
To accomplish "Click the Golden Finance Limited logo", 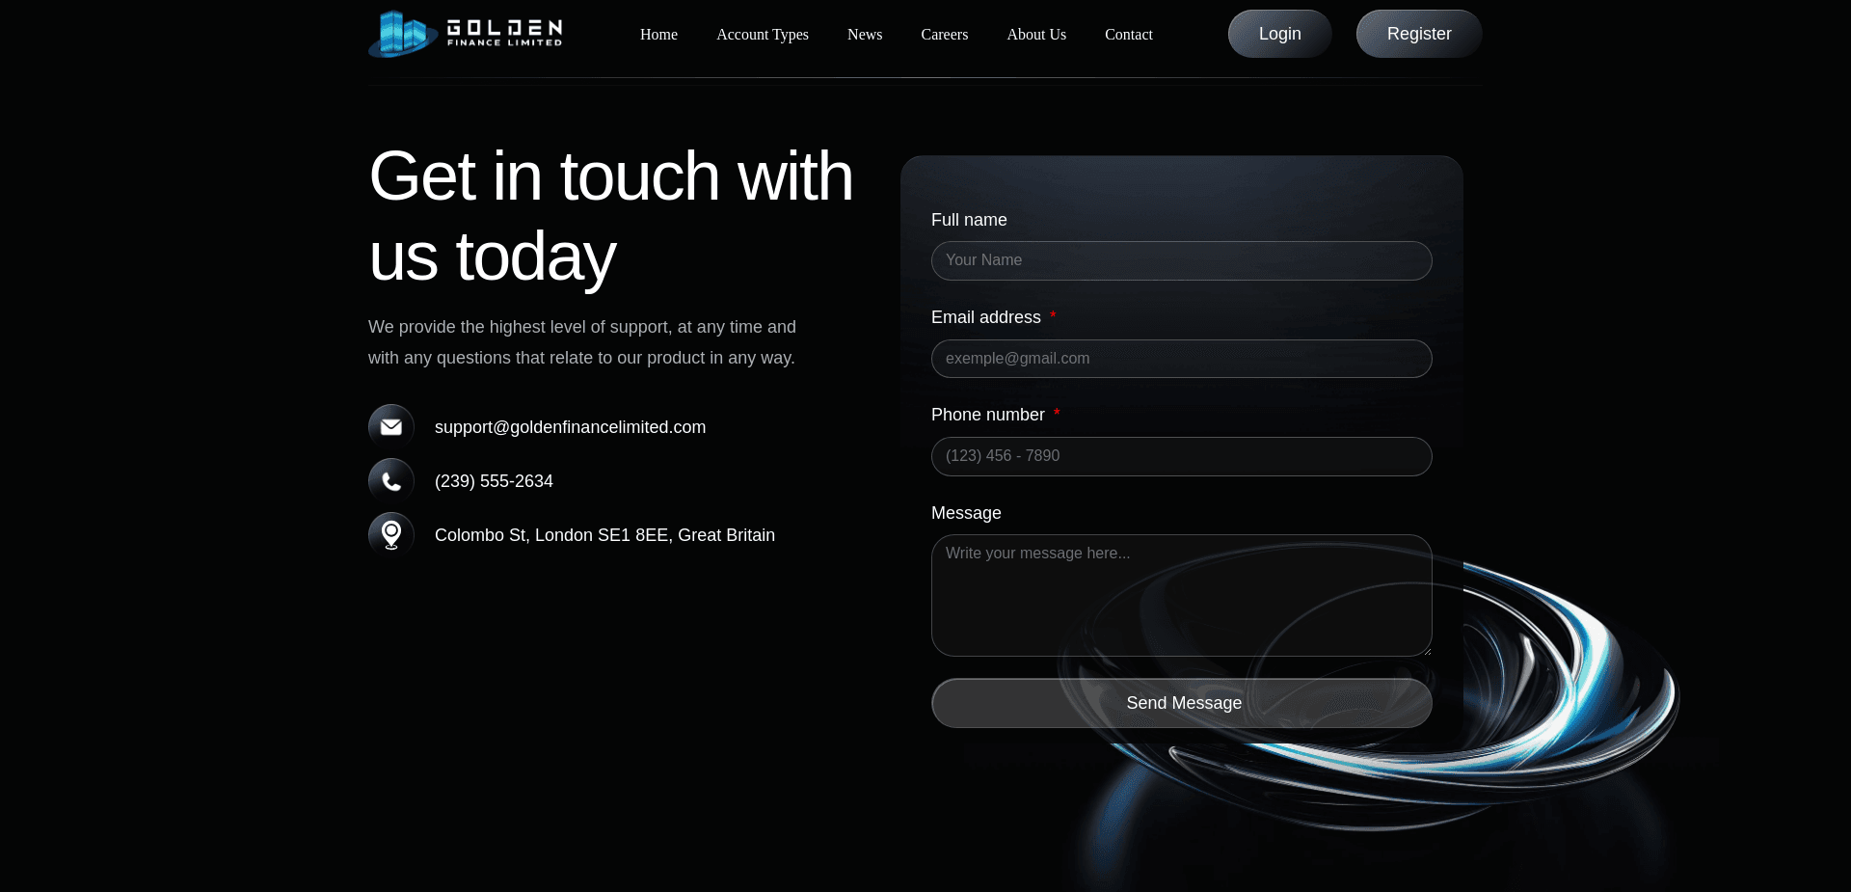I will click(466, 34).
